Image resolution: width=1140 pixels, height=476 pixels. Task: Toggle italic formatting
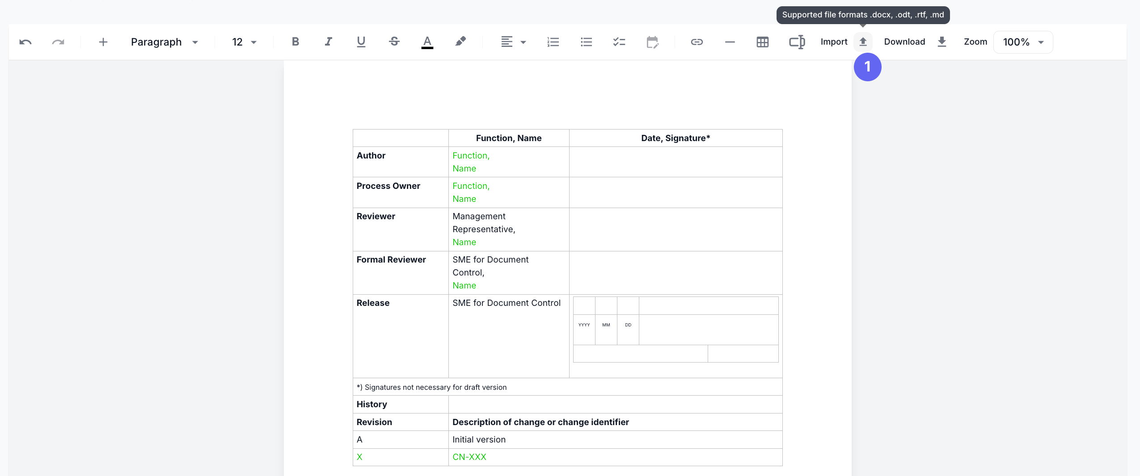328,42
